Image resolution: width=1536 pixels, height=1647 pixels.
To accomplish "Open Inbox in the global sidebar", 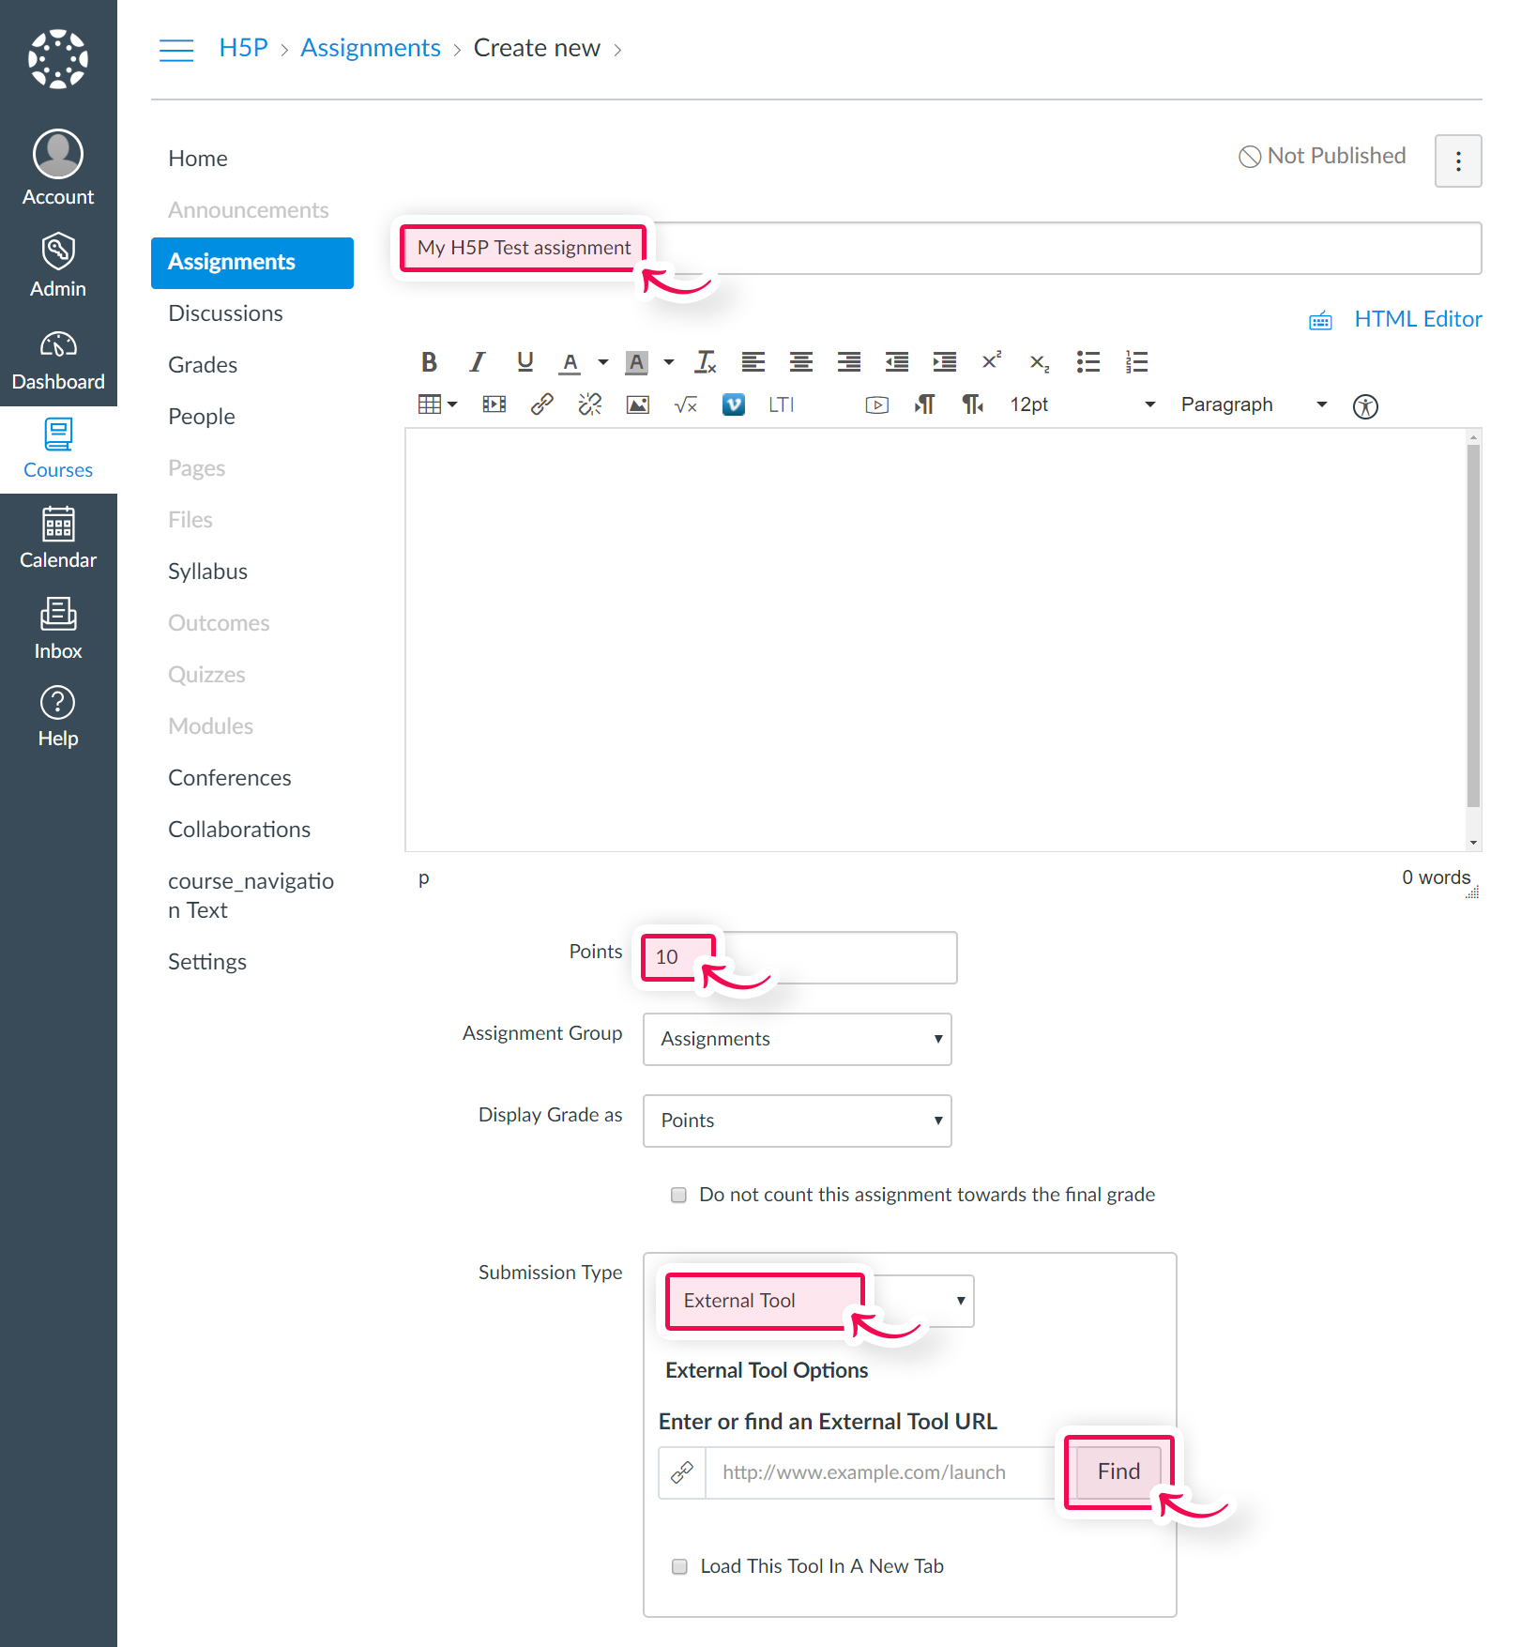I will (58, 629).
